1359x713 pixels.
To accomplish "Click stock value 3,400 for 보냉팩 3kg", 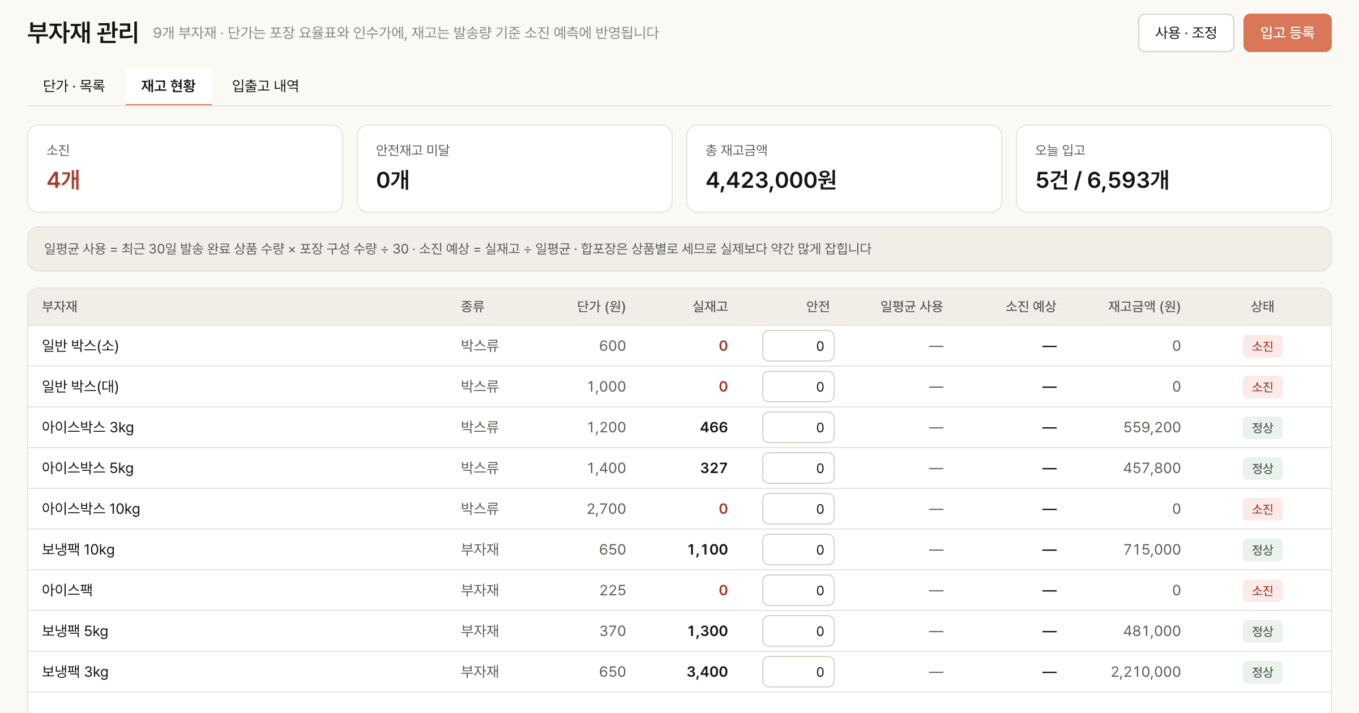I will click(x=707, y=672).
